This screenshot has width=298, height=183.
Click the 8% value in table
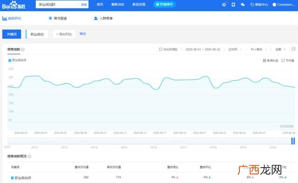coord(249,177)
